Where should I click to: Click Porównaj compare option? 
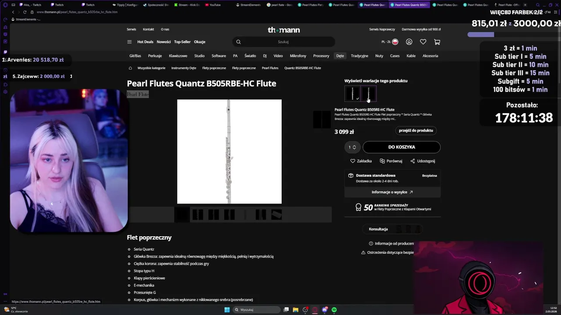pyautogui.click(x=391, y=161)
